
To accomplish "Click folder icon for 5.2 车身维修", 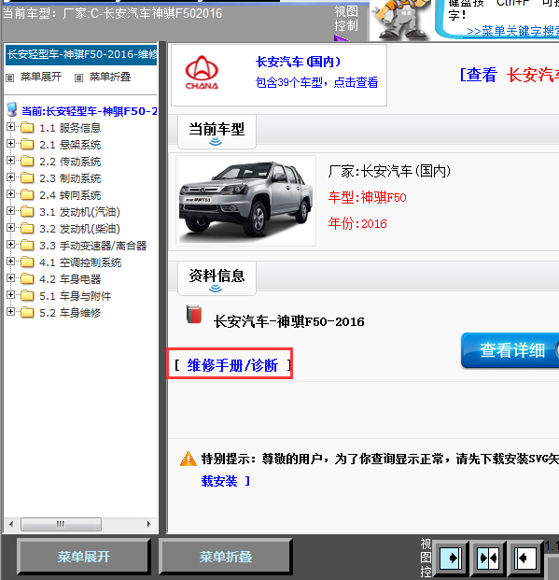I will pyautogui.click(x=27, y=313).
